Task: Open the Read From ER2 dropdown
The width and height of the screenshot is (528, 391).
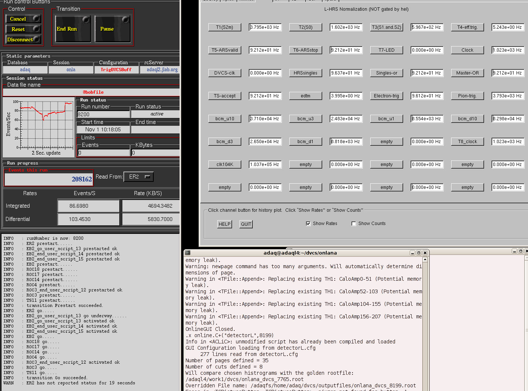Action: [x=139, y=177]
